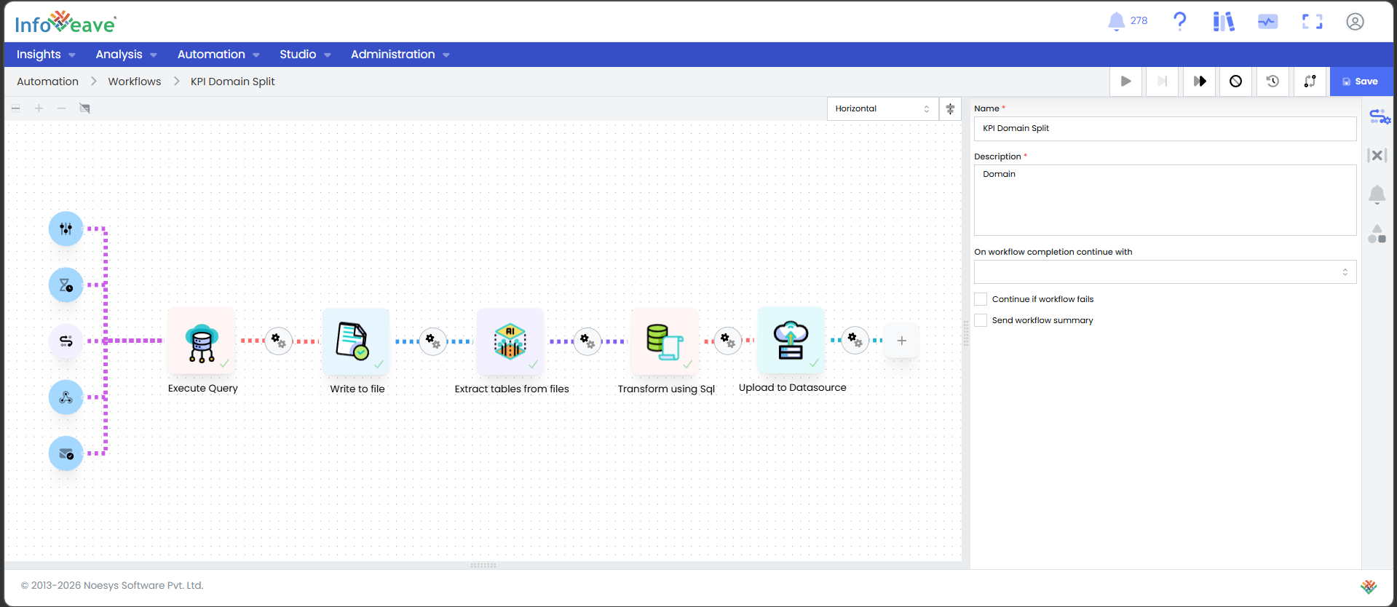1397x607 pixels.
Task: Expand On workflow completion continue with dropdown
Action: tap(1165, 272)
